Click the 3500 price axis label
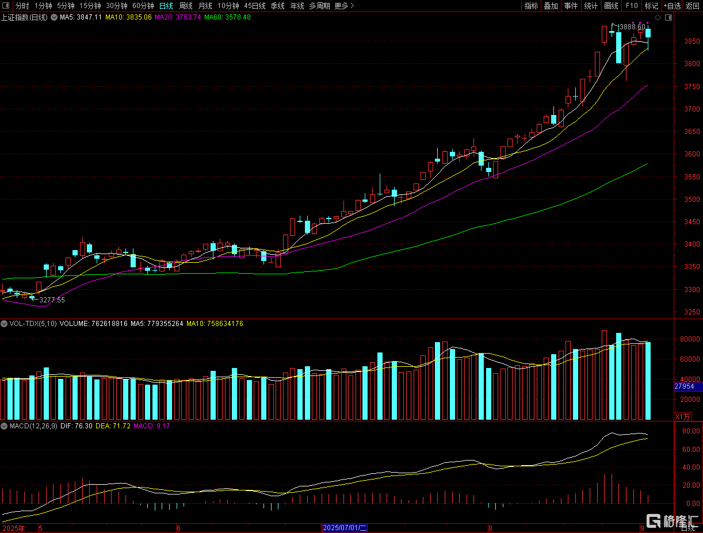The height and width of the screenshot is (533, 703). pyautogui.click(x=691, y=200)
